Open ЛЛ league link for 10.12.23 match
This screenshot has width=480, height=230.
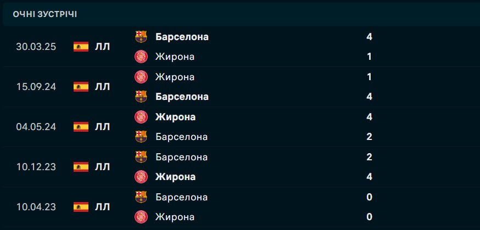tap(102, 167)
